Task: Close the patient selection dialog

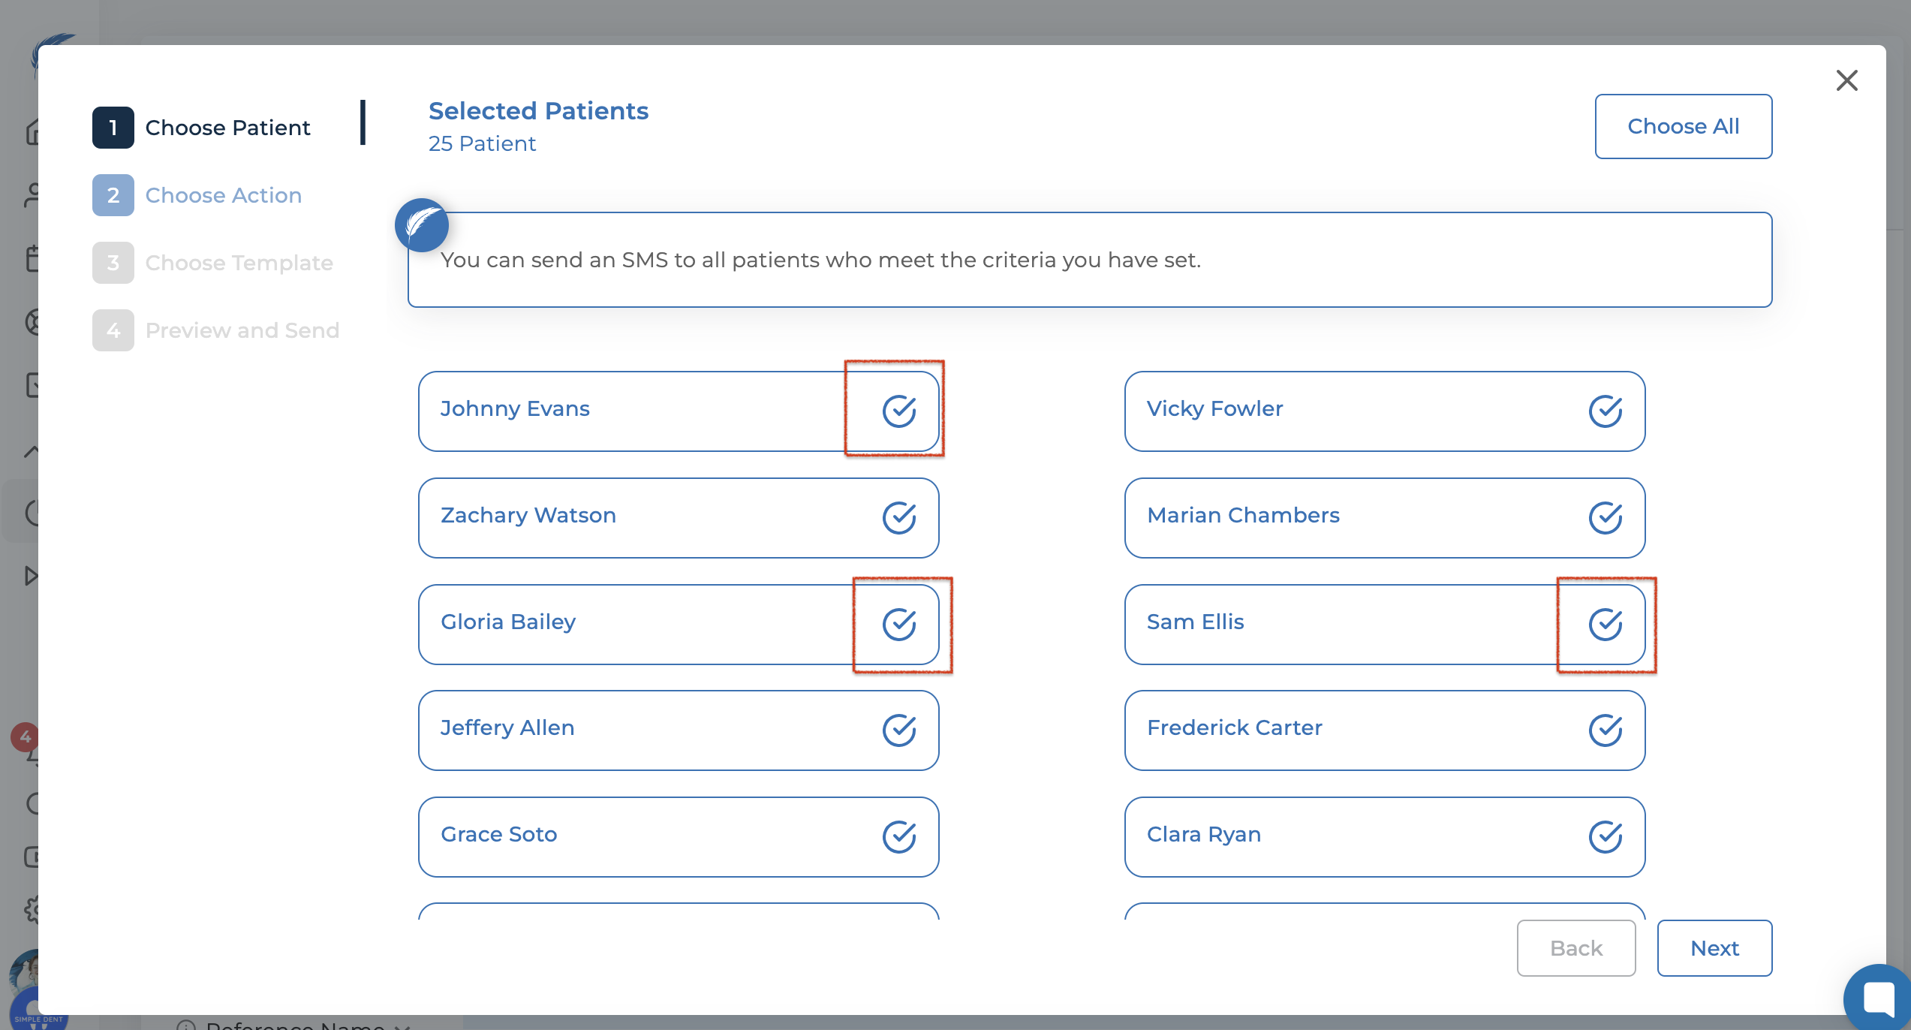Action: (1846, 80)
